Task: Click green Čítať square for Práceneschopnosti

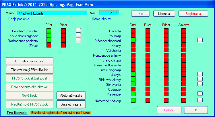Action: tap(133, 40)
